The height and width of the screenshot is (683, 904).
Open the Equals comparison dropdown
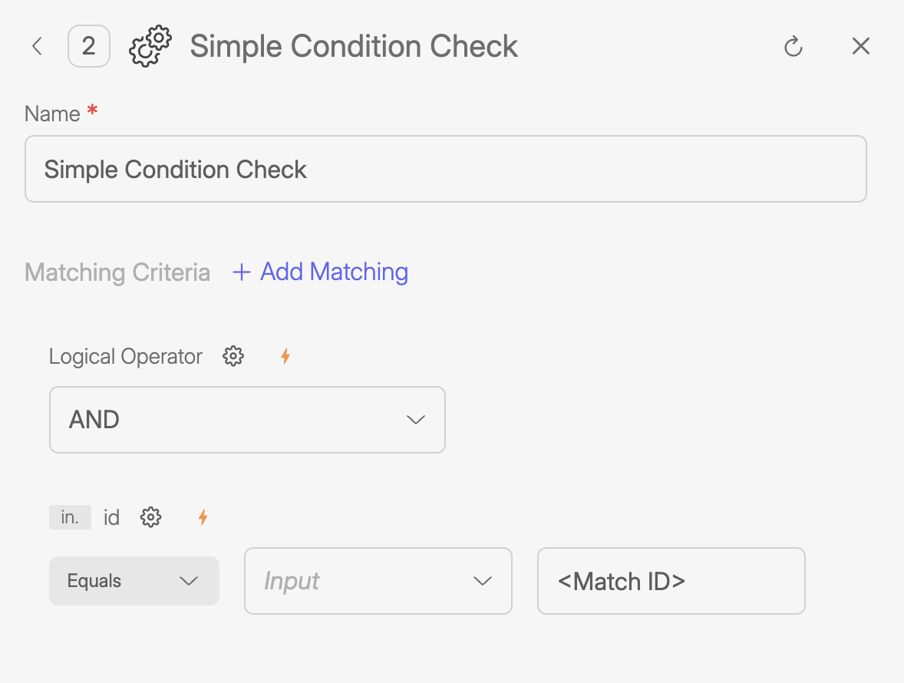tap(134, 581)
